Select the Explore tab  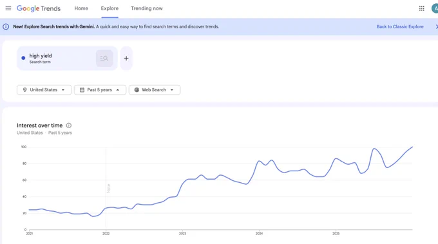110,8
